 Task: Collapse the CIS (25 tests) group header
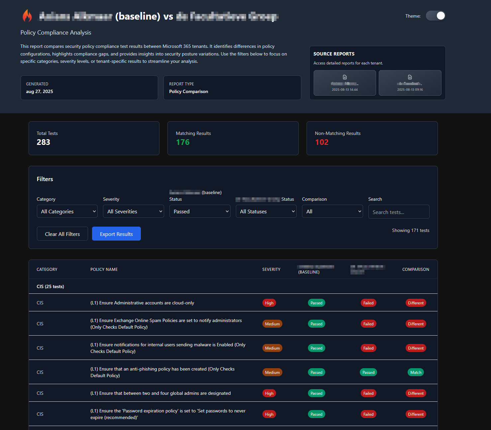tap(50, 286)
